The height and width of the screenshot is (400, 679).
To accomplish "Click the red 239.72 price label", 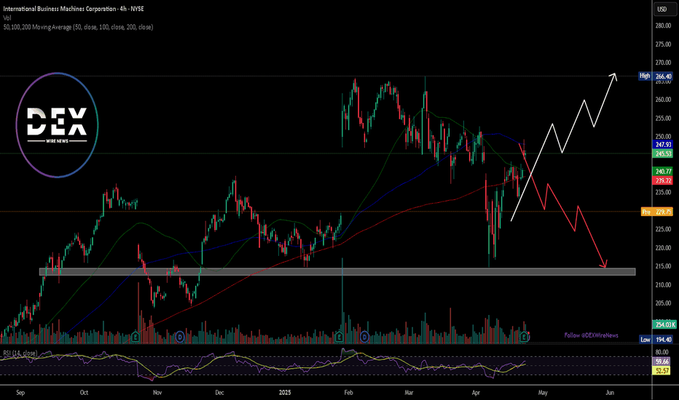I will pyautogui.click(x=663, y=180).
